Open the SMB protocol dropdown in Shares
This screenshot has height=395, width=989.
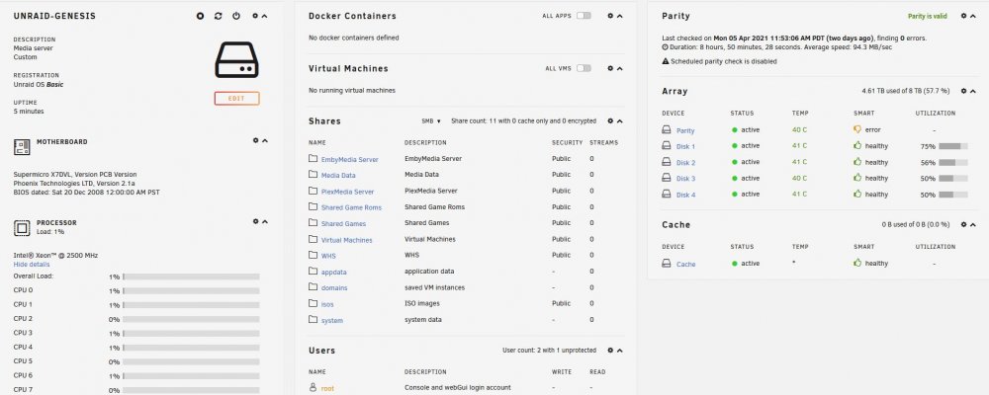coord(431,120)
